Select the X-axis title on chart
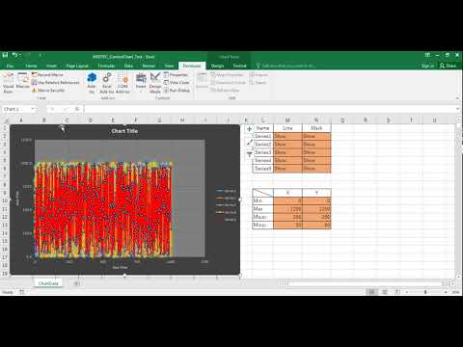Viewport: 463px width, 347px height. [121, 267]
